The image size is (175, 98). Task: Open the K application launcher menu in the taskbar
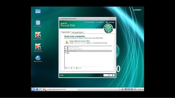tap(33, 89)
